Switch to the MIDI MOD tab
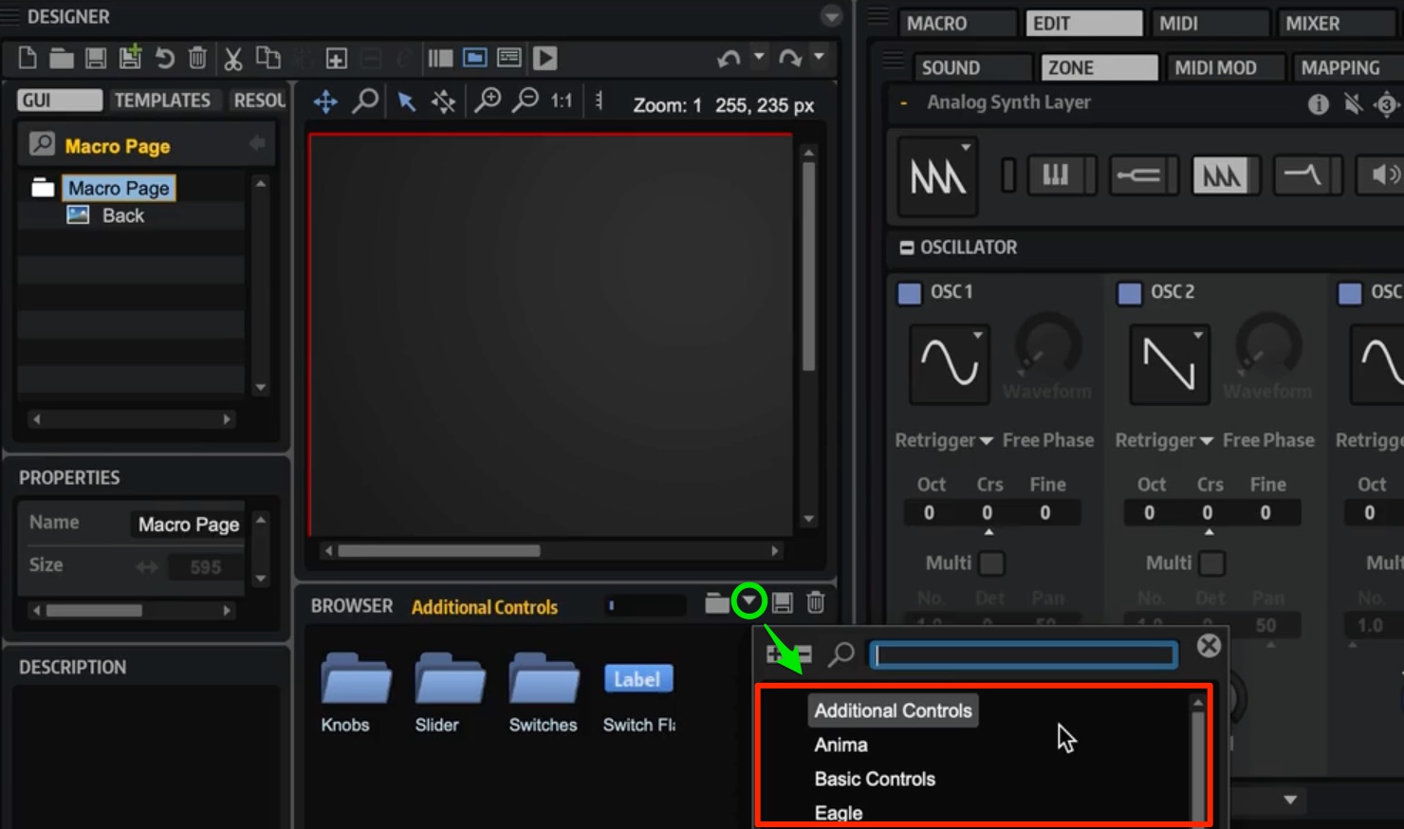 click(x=1215, y=68)
